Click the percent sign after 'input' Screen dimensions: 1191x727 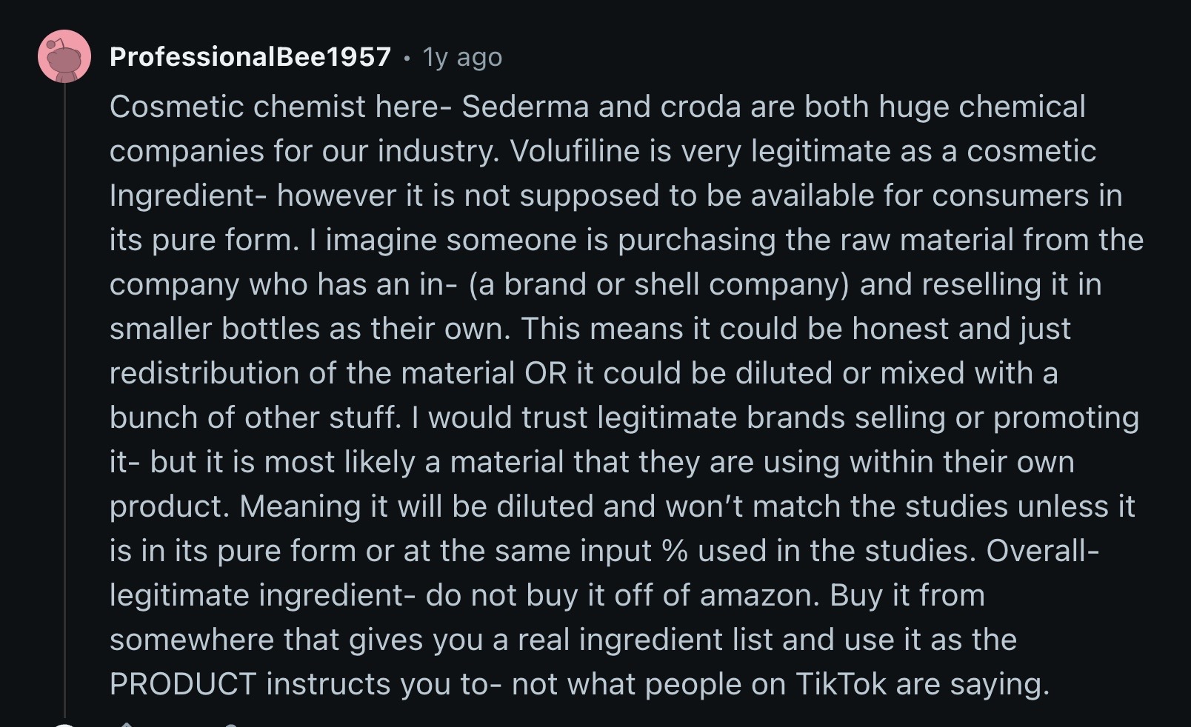coord(674,551)
